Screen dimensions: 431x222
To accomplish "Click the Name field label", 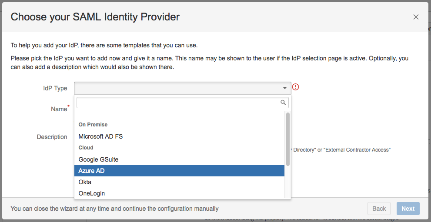I will click(x=60, y=109).
